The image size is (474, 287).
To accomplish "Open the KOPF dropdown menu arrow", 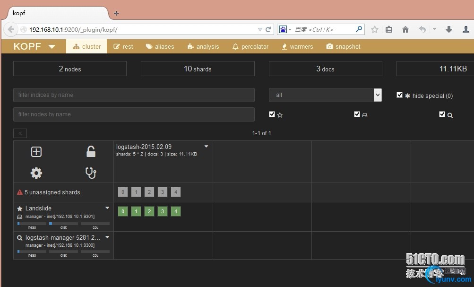I will coord(52,47).
